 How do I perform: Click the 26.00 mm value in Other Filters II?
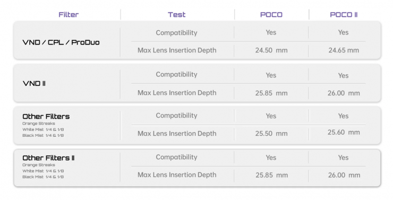coord(344,175)
